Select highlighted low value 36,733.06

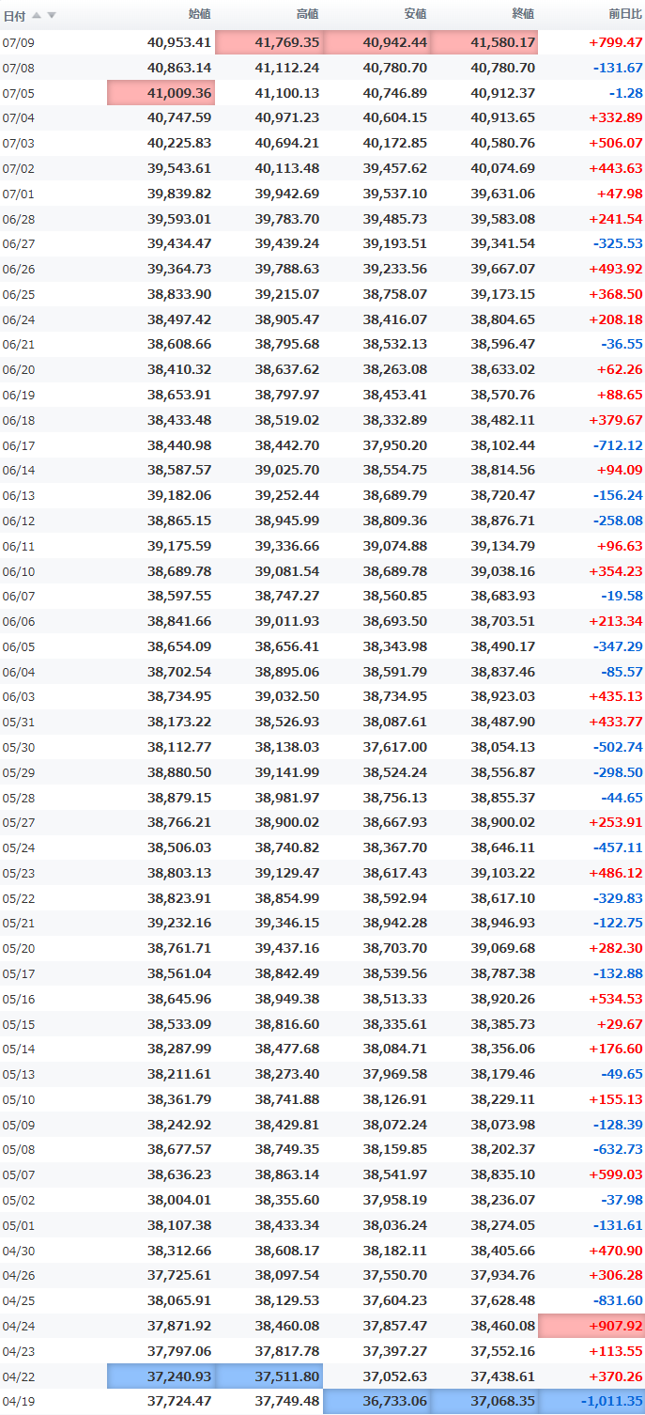tap(376, 1401)
